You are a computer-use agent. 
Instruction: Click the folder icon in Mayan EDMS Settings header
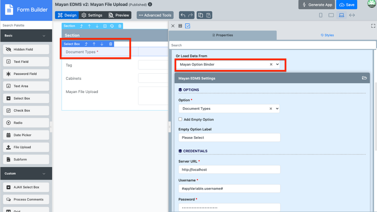[x=364, y=78]
